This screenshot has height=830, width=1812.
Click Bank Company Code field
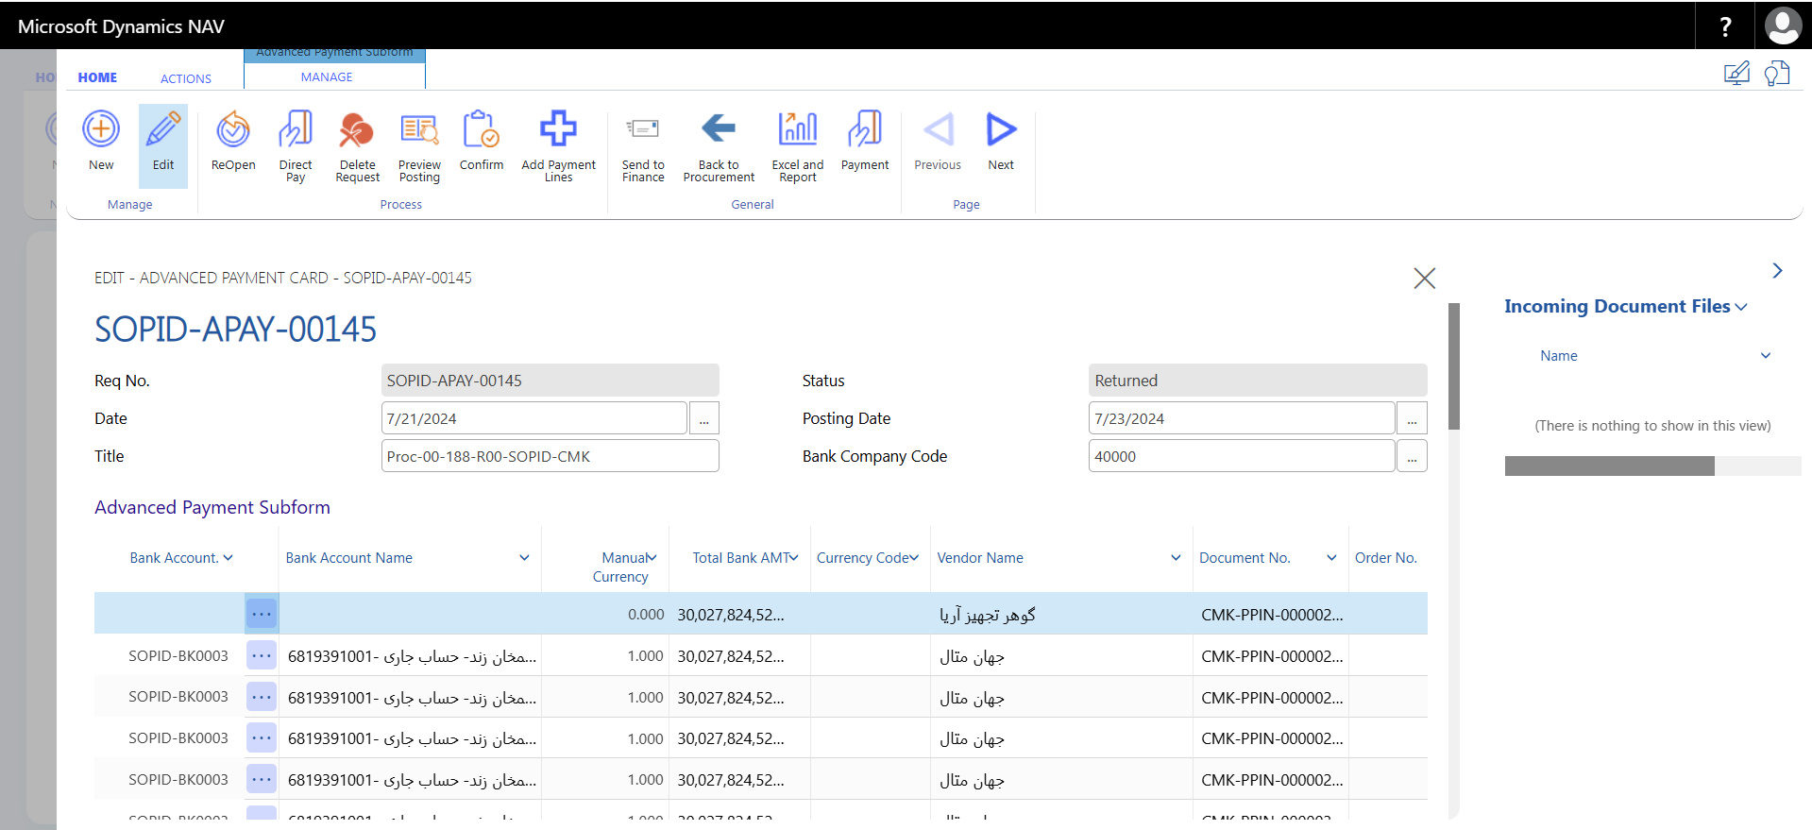coord(1241,456)
